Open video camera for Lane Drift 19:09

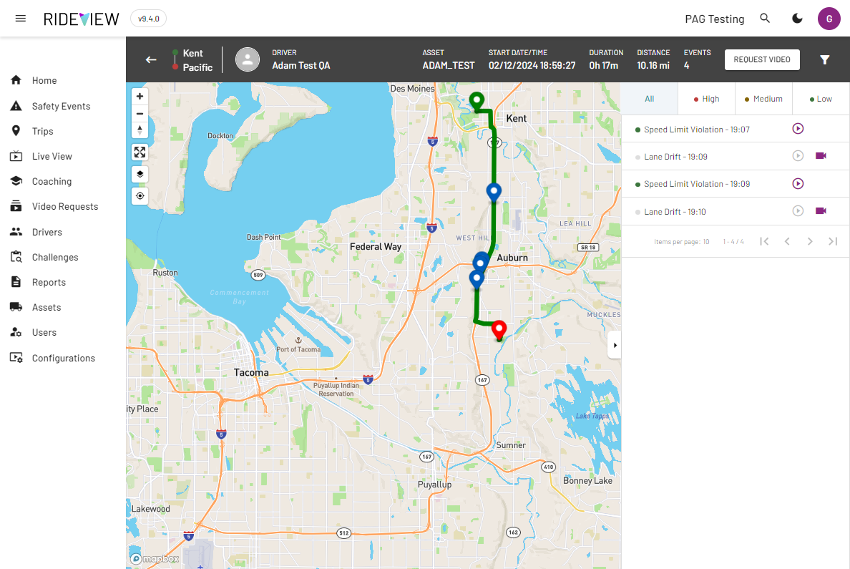click(821, 156)
